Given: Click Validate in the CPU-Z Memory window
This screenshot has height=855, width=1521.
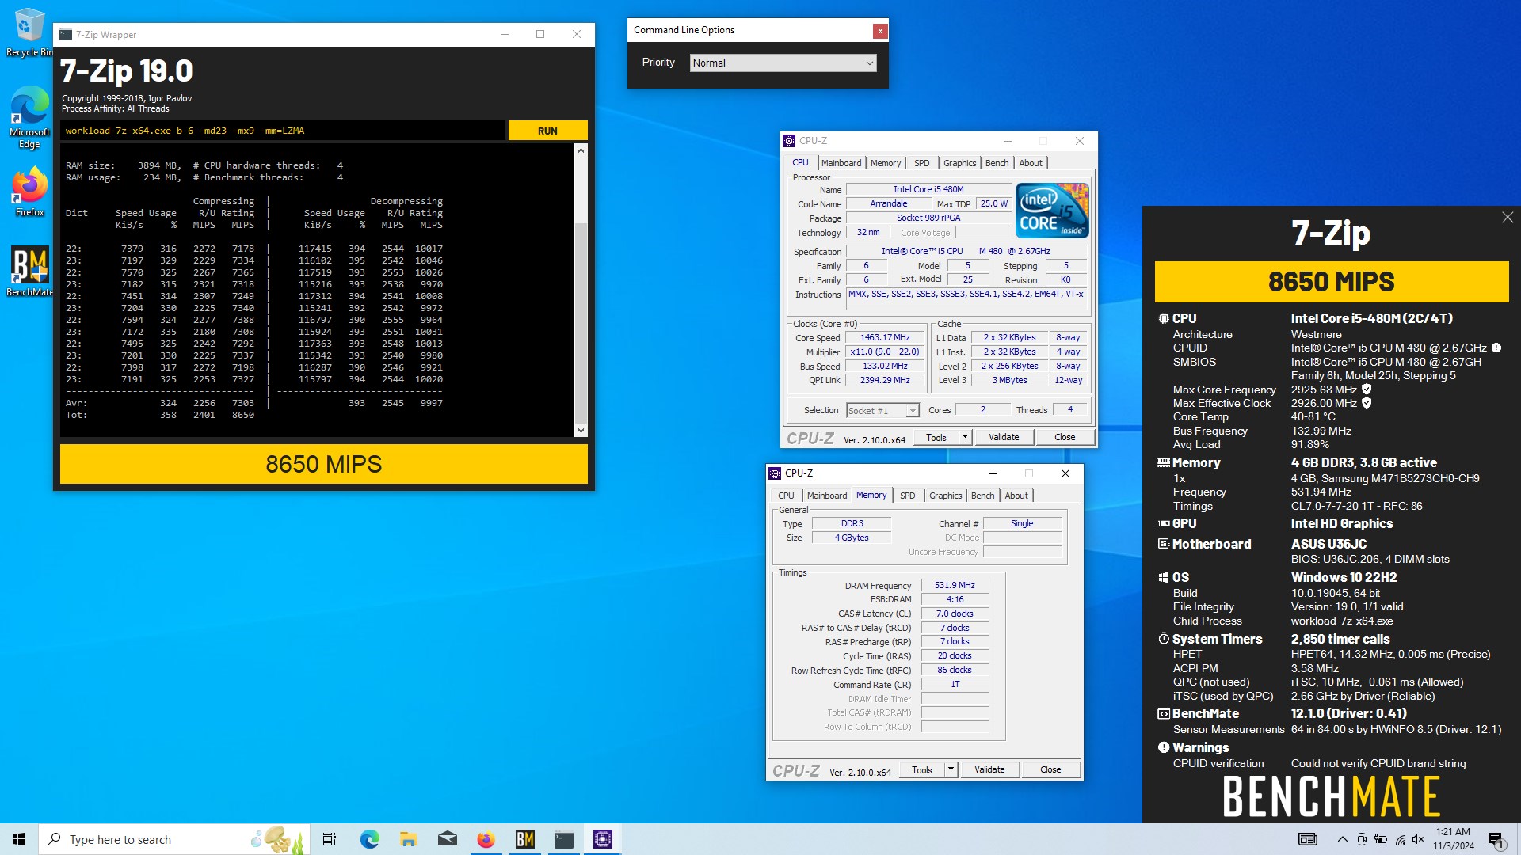Looking at the screenshot, I should tap(989, 769).
